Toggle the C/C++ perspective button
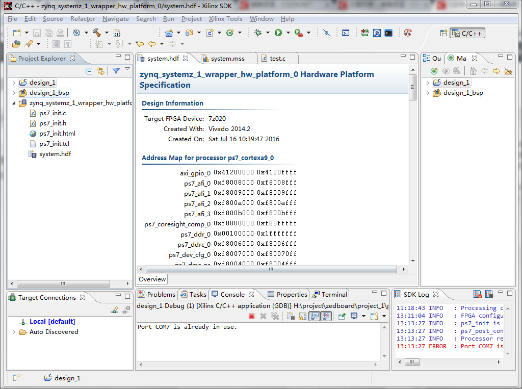522x389 pixels. (467, 33)
